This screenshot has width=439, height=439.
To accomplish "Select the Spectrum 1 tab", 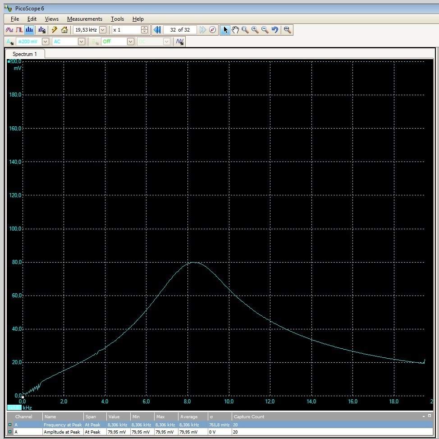I will pos(24,54).
